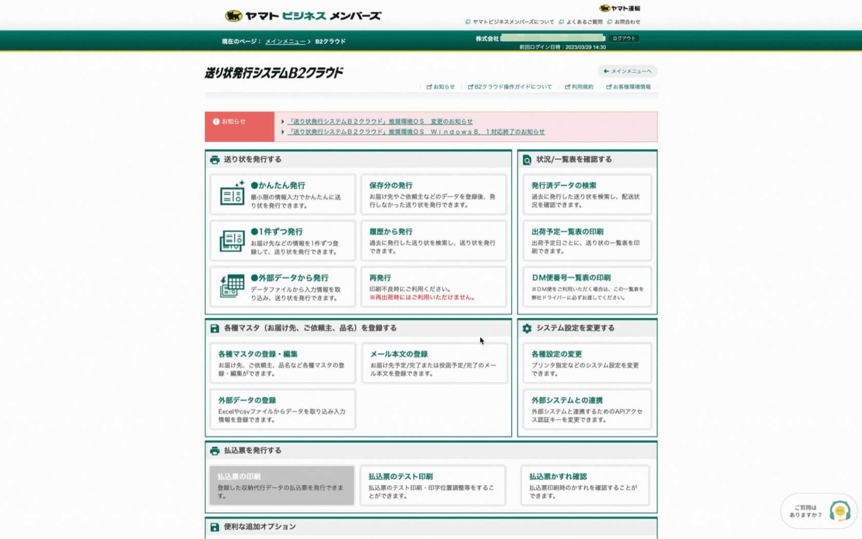Click the 送り状発行システムB2クラウド title

click(274, 73)
